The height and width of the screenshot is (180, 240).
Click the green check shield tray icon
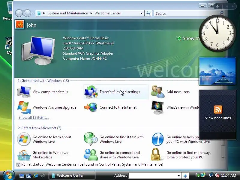point(198,175)
